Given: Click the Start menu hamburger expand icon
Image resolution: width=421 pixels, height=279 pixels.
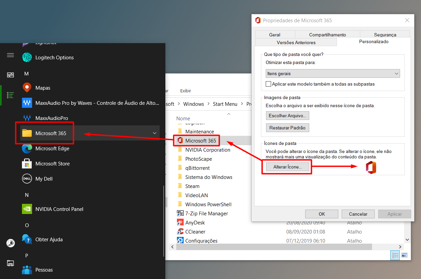Looking at the screenshot, I should (x=10, y=55).
